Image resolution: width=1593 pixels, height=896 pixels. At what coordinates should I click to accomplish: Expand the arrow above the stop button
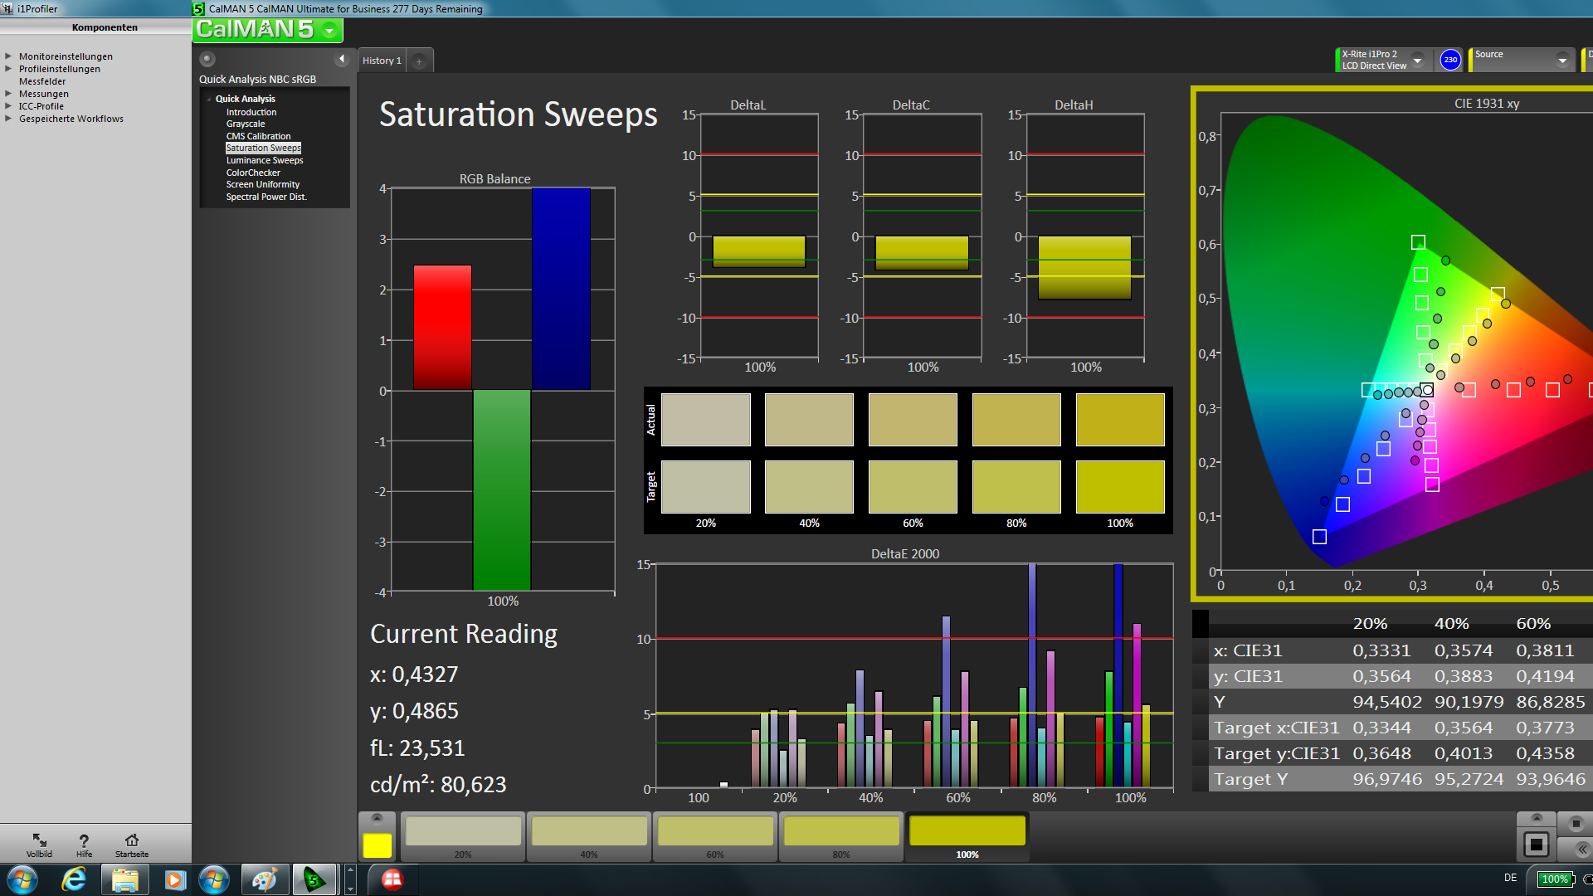point(1536,818)
